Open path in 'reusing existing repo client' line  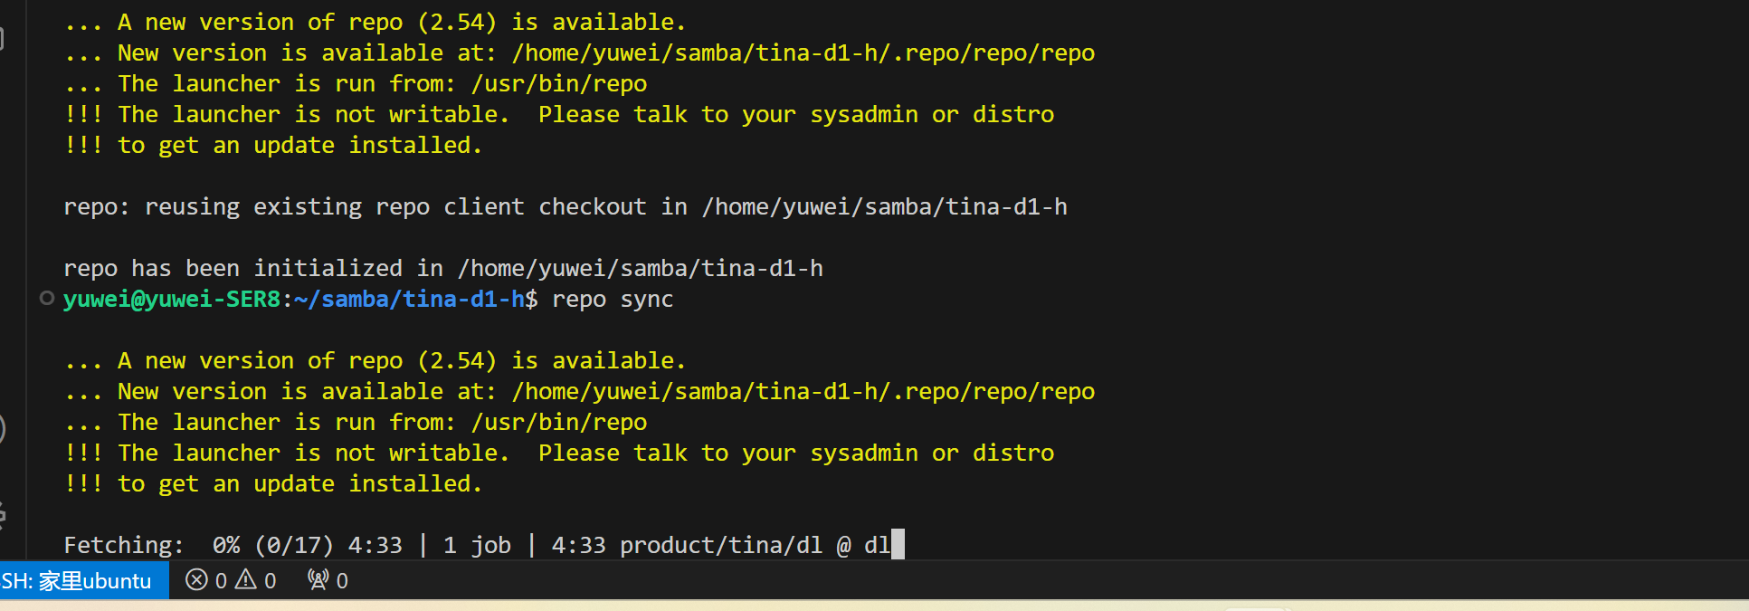[x=884, y=207]
